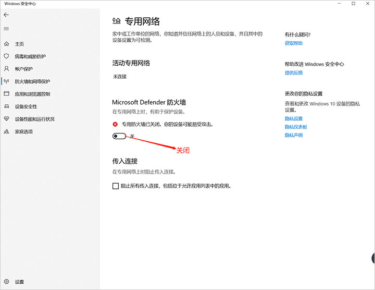Viewport: 375px width, 290px height.
Task: Minimize the Windows 安全中心 window
Action: click(340, 4)
